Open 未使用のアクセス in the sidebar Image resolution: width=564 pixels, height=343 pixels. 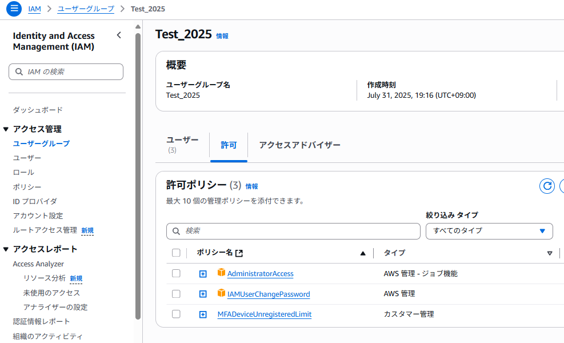coord(52,293)
